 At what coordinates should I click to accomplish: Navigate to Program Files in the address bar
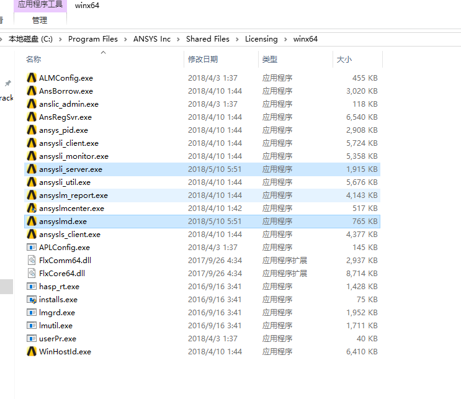pos(93,39)
